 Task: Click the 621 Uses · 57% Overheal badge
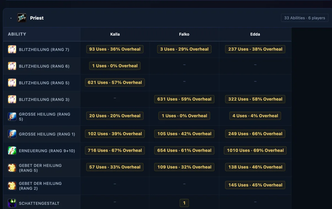click(115, 82)
